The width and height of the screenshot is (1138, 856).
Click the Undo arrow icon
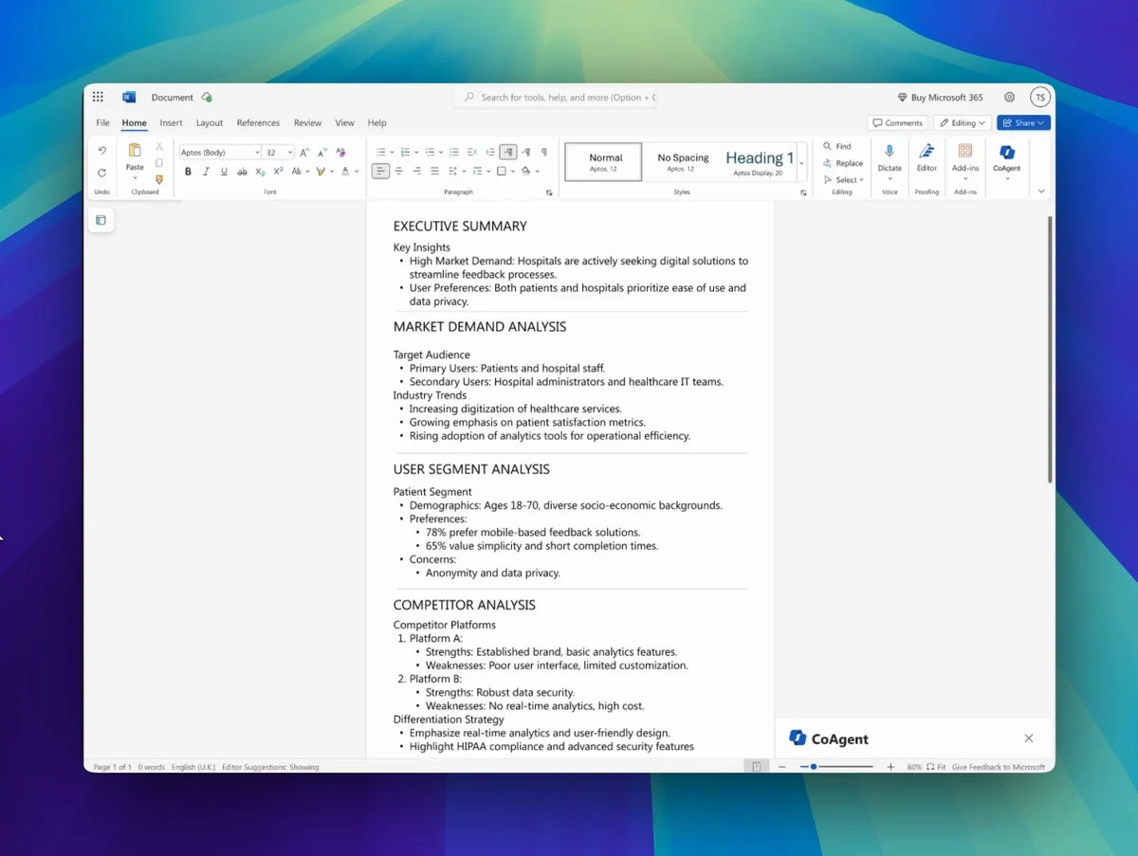101,151
